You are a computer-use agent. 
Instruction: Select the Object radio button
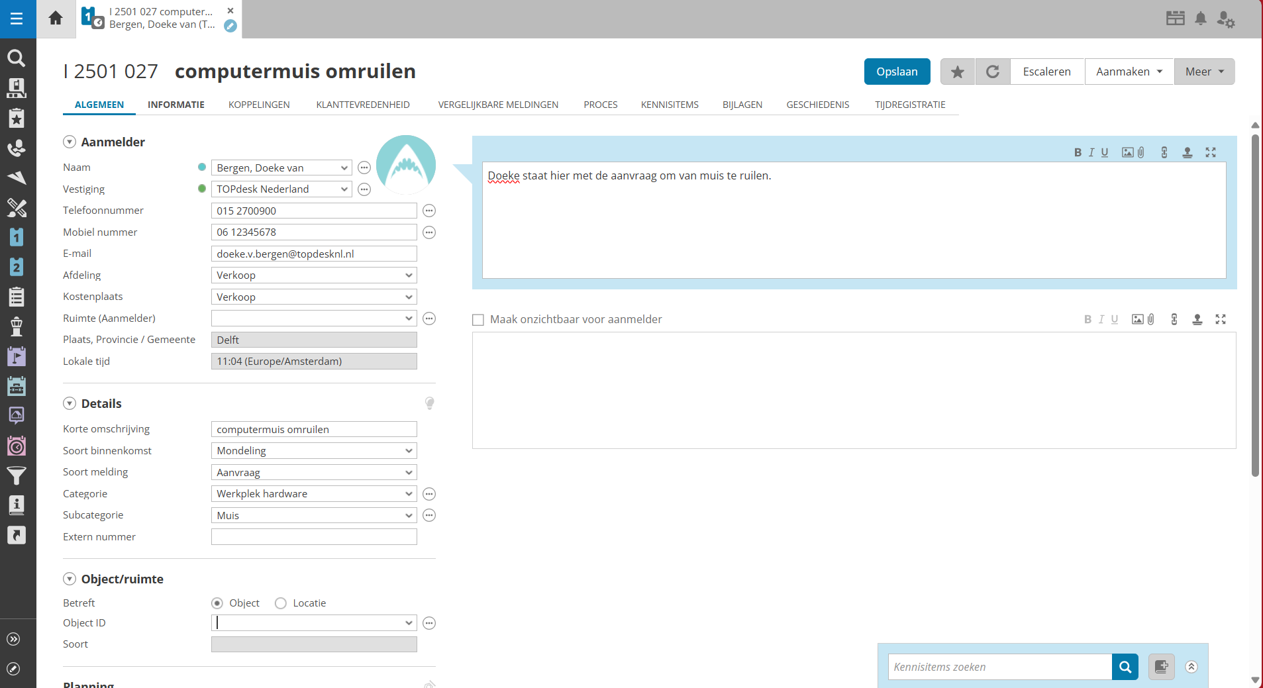pos(217,603)
